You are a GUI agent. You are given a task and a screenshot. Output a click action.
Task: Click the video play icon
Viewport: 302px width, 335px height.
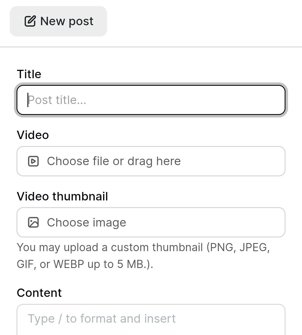(x=33, y=161)
